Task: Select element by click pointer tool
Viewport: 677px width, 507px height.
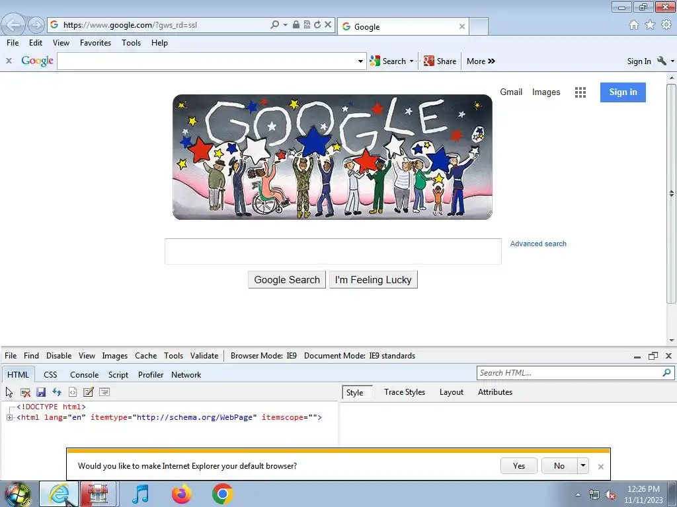Action: [x=9, y=392]
